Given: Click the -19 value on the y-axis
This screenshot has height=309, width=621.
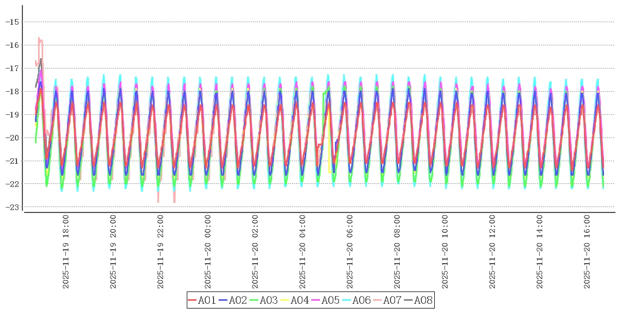Looking at the screenshot, I should coord(12,114).
